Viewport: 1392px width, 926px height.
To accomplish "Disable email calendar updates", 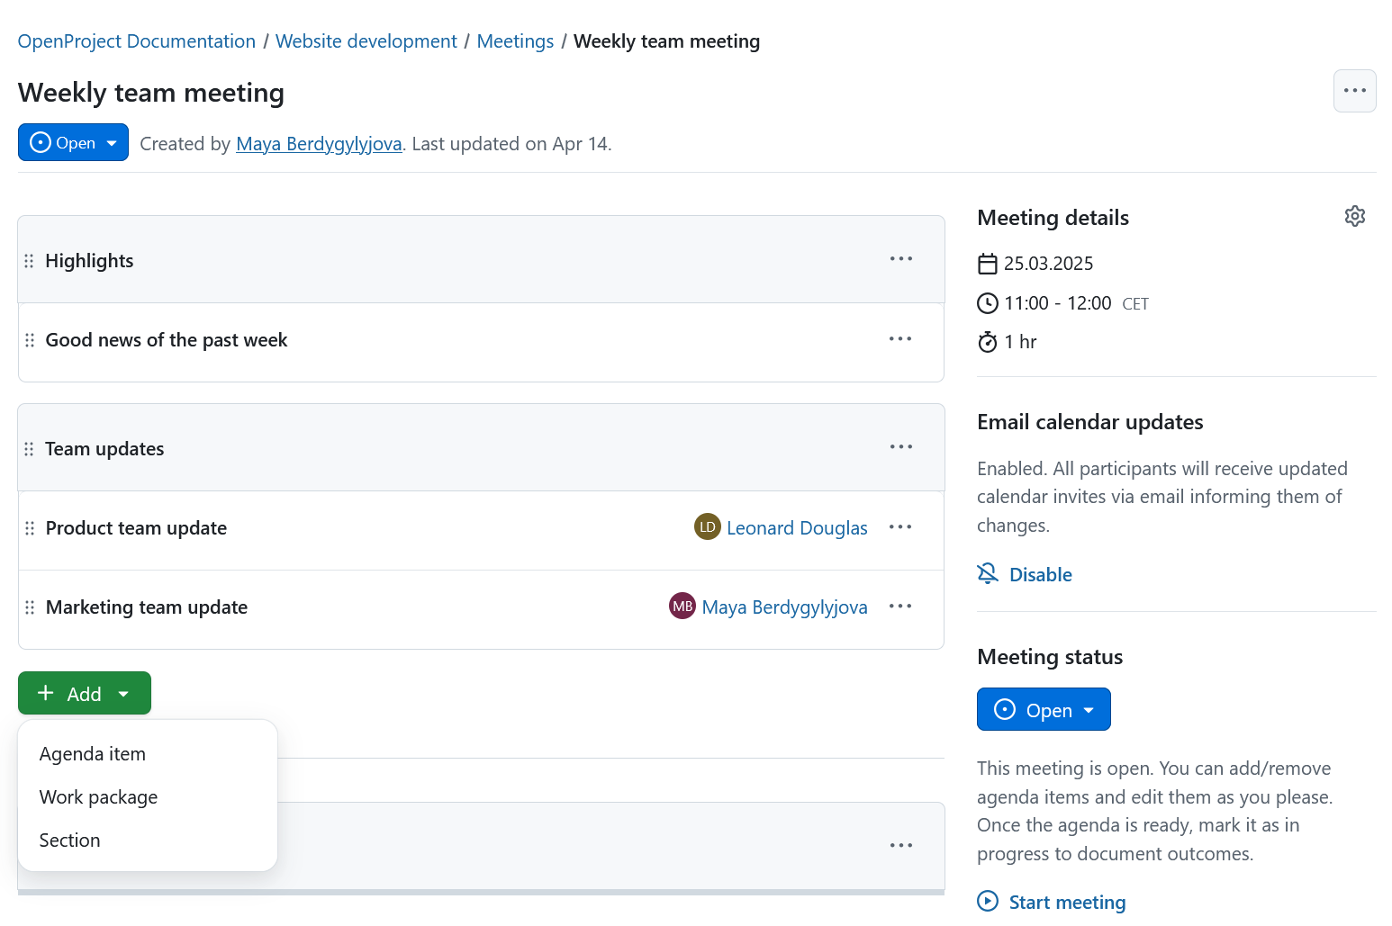I will 1041,573.
